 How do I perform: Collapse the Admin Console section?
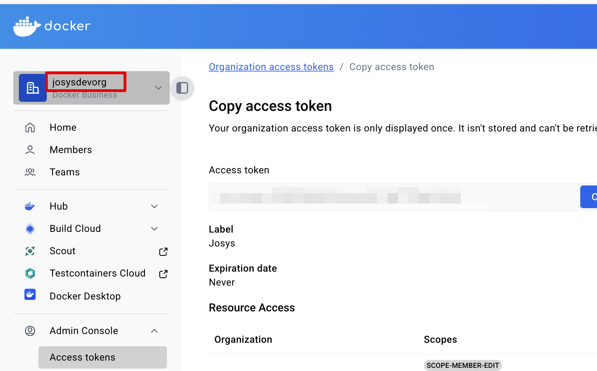pos(154,331)
